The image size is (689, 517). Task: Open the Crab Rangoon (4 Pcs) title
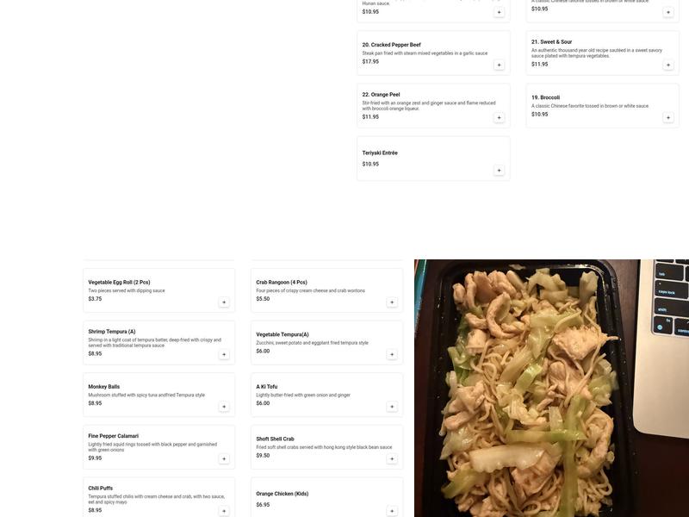click(282, 283)
